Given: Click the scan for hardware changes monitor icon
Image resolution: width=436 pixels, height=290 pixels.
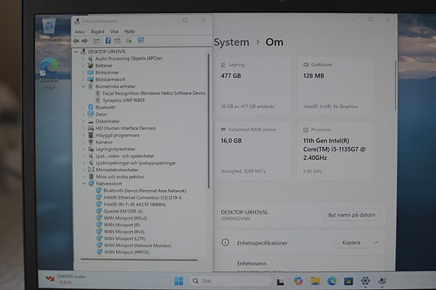Looking at the screenshot, I should pyautogui.click(x=141, y=41).
